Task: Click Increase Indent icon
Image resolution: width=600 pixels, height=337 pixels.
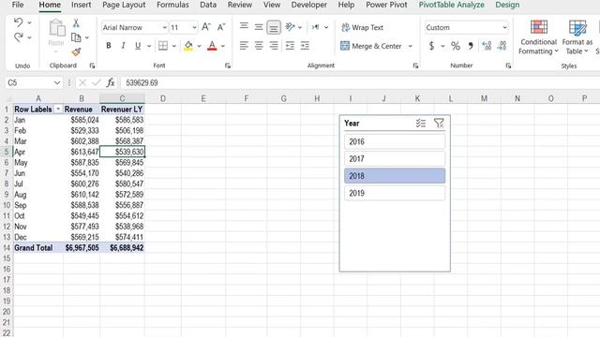Action: tap(305, 46)
